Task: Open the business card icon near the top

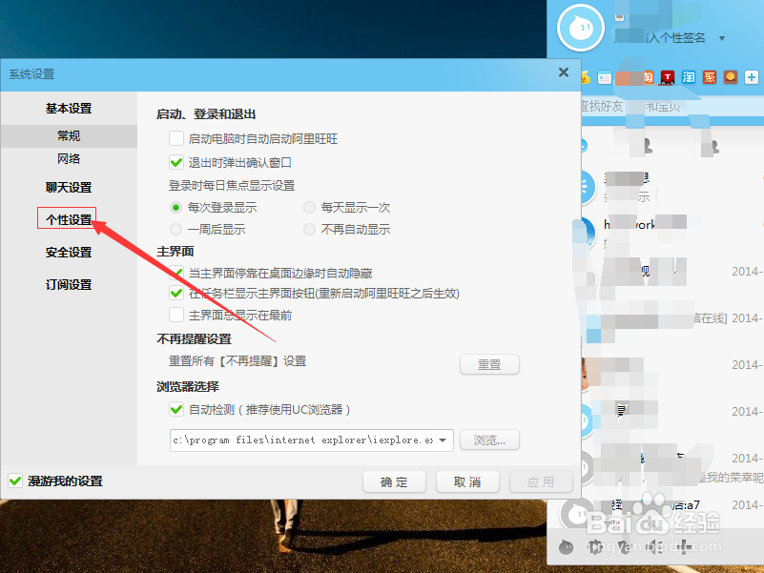Action: 604,77
